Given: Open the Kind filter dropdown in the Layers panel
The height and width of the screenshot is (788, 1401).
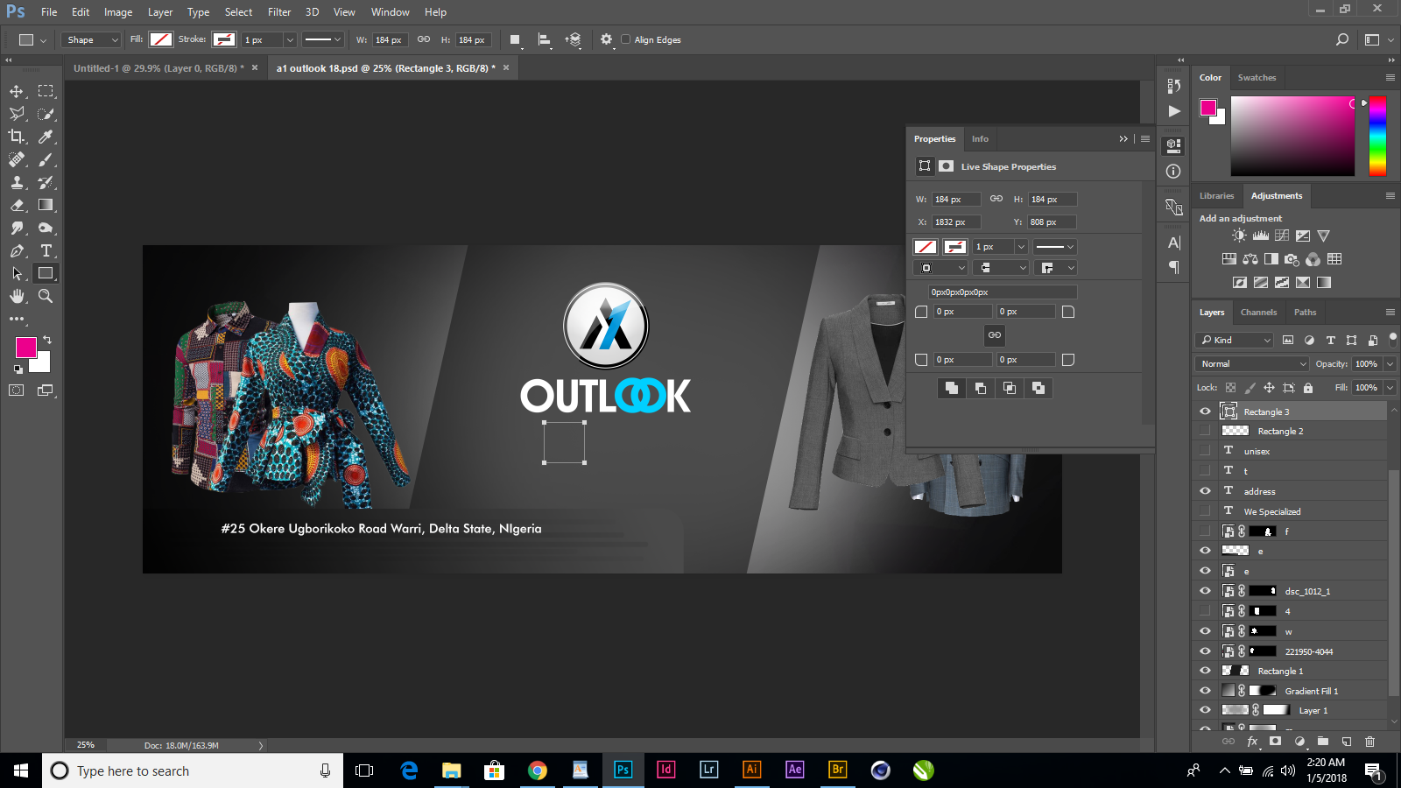Looking at the screenshot, I should tap(1234, 340).
